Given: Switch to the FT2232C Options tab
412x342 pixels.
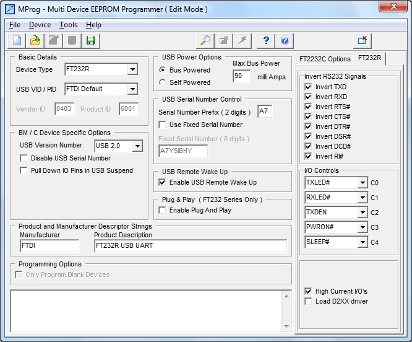Looking at the screenshot, I should [325, 59].
